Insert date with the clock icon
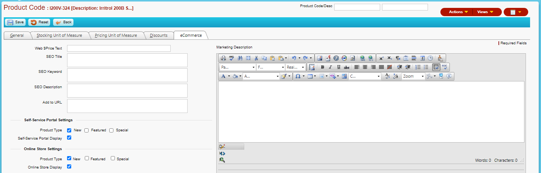 (430, 58)
